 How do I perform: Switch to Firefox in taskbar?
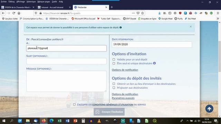pos(44,121)
